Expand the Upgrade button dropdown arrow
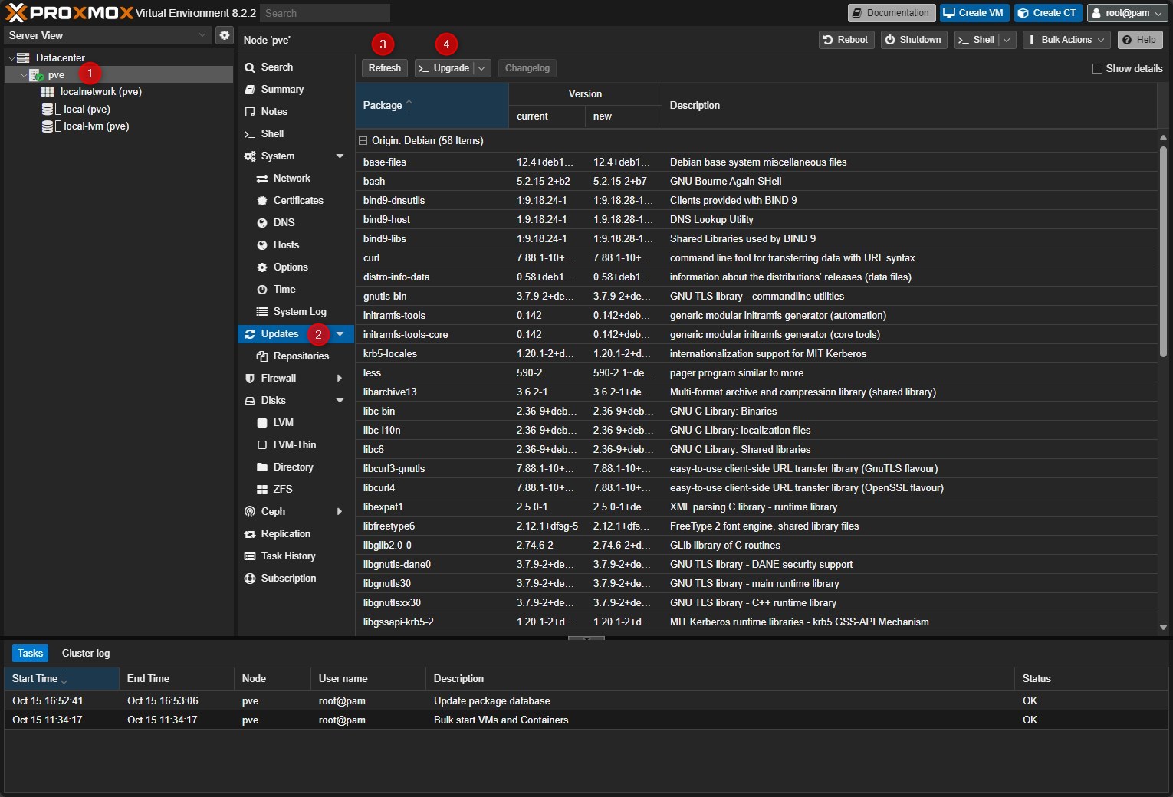This screenshot has height=797, width=1173. pyautogui.click(x=481, y=68)
